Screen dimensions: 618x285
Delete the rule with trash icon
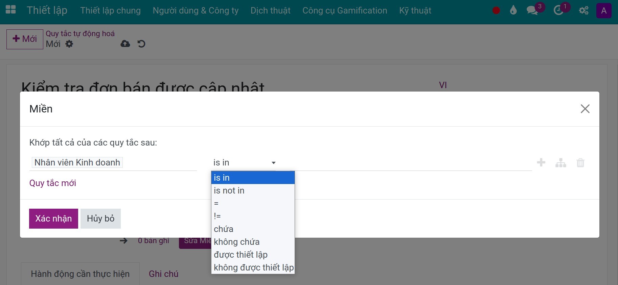pos(580,163)
